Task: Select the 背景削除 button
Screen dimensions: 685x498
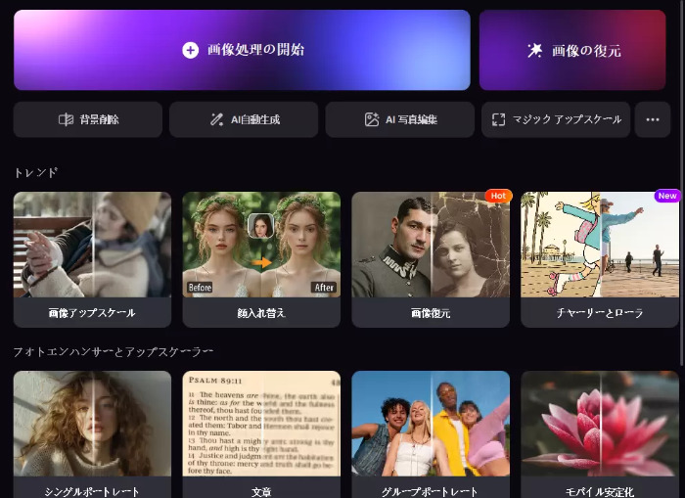Action: click(x=88, y=119)
